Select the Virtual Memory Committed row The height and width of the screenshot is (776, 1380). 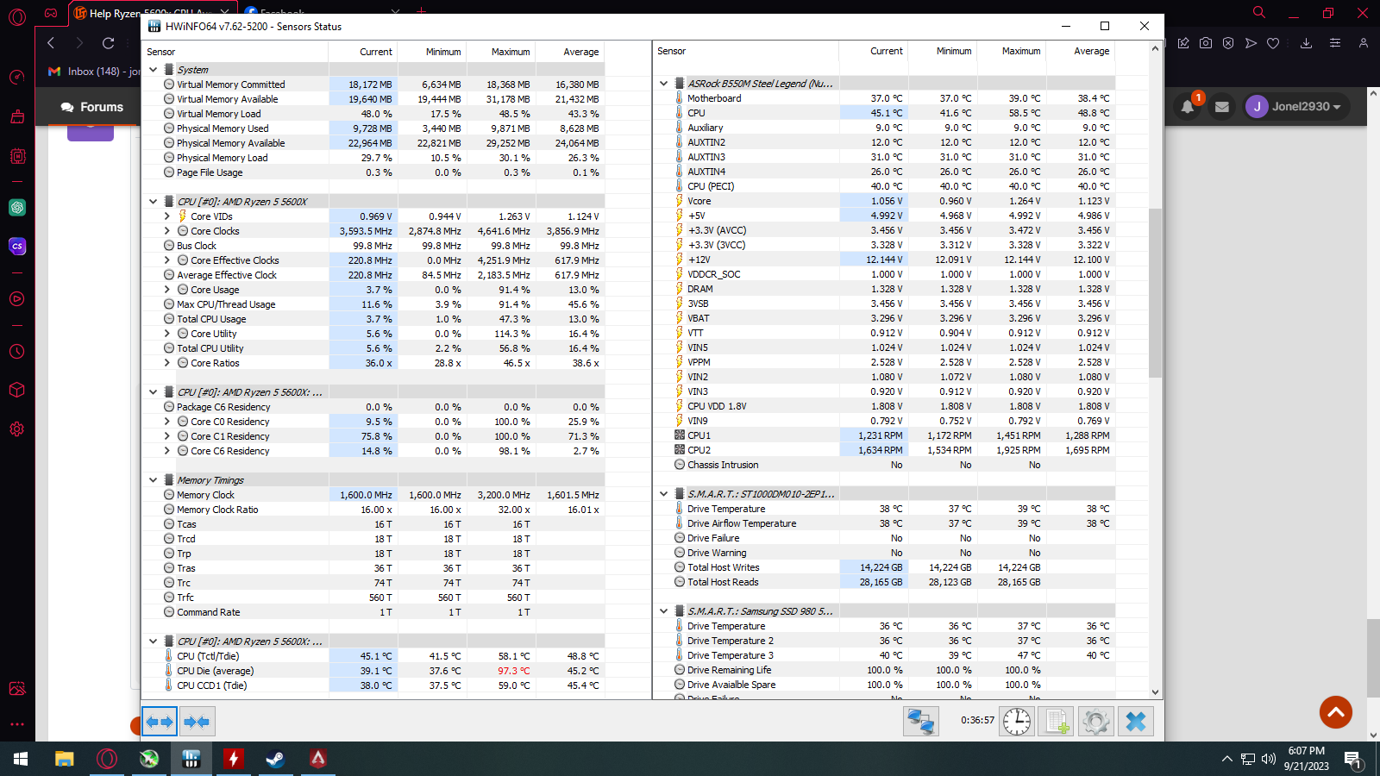coord(373,84)
